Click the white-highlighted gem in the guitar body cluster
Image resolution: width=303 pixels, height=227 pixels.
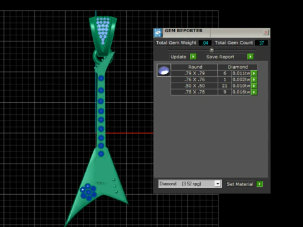coord(83,190)
